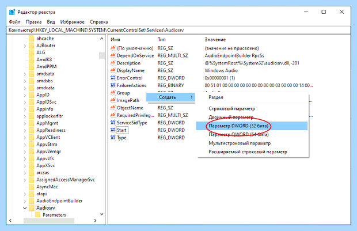Open the Избранное menu
Image resolution: width=357 pixels, height=231 pixels.
point(72,22)
